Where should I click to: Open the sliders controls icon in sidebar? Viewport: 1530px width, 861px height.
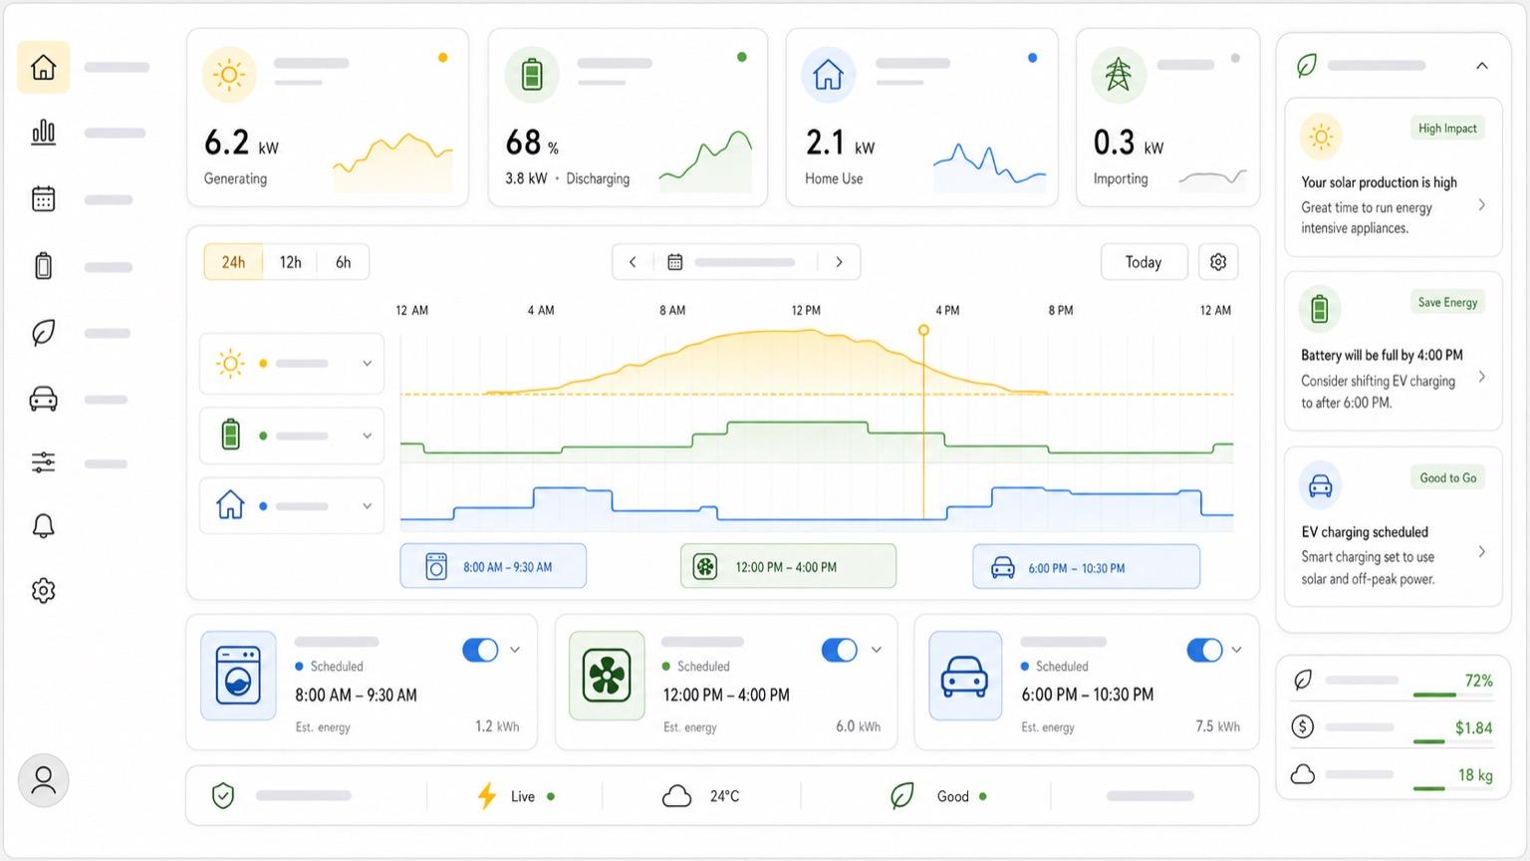(x=43, y=462)
